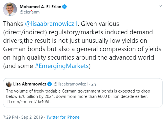Open the Mohamed A. El-Erian display name

tap(40, 7)
